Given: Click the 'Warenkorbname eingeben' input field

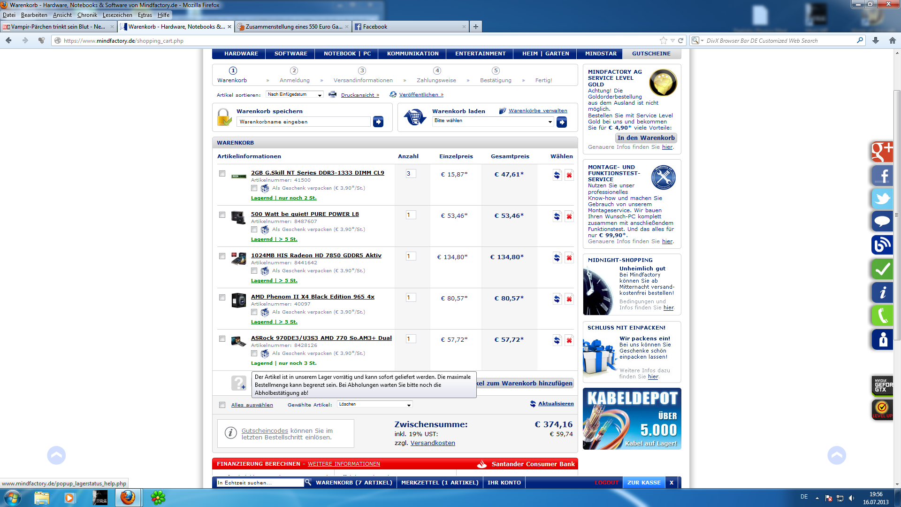Looking at the screenshot, I should [304, 122].
